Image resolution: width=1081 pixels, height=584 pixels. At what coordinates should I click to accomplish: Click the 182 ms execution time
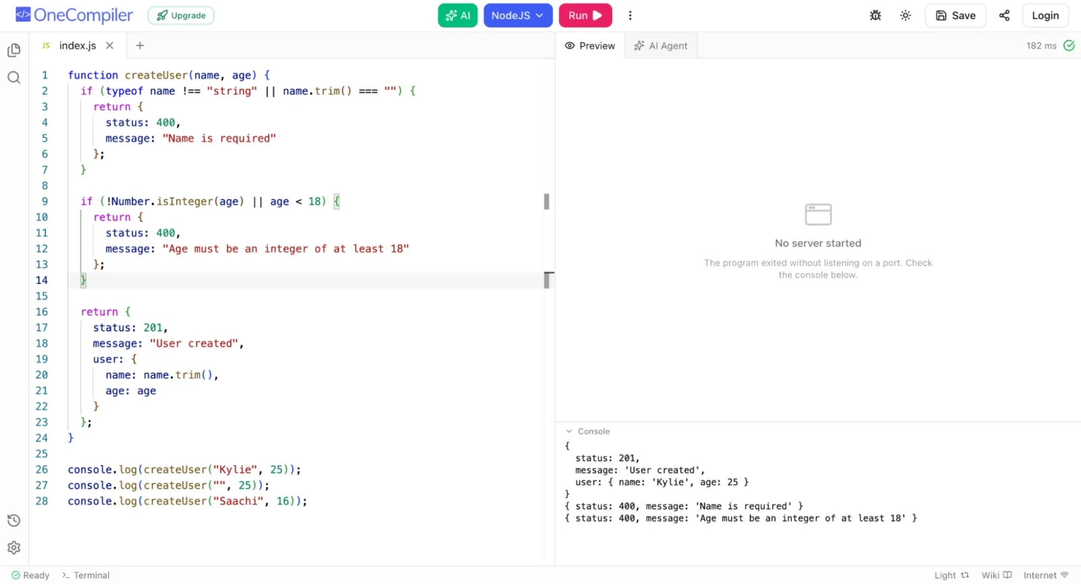coord(1041,46)
